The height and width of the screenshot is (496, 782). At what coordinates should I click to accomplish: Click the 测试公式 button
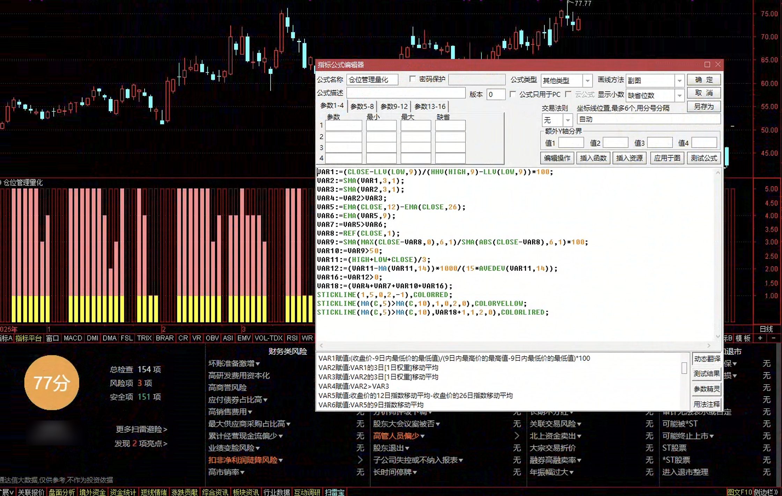(704, 158)
